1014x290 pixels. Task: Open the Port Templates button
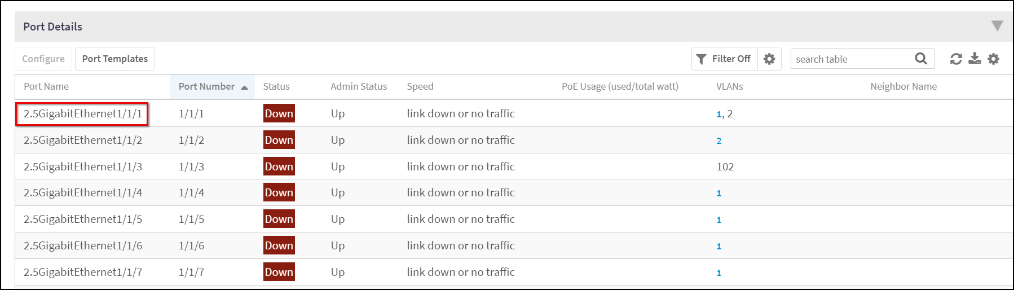click(x=115, y=59)
